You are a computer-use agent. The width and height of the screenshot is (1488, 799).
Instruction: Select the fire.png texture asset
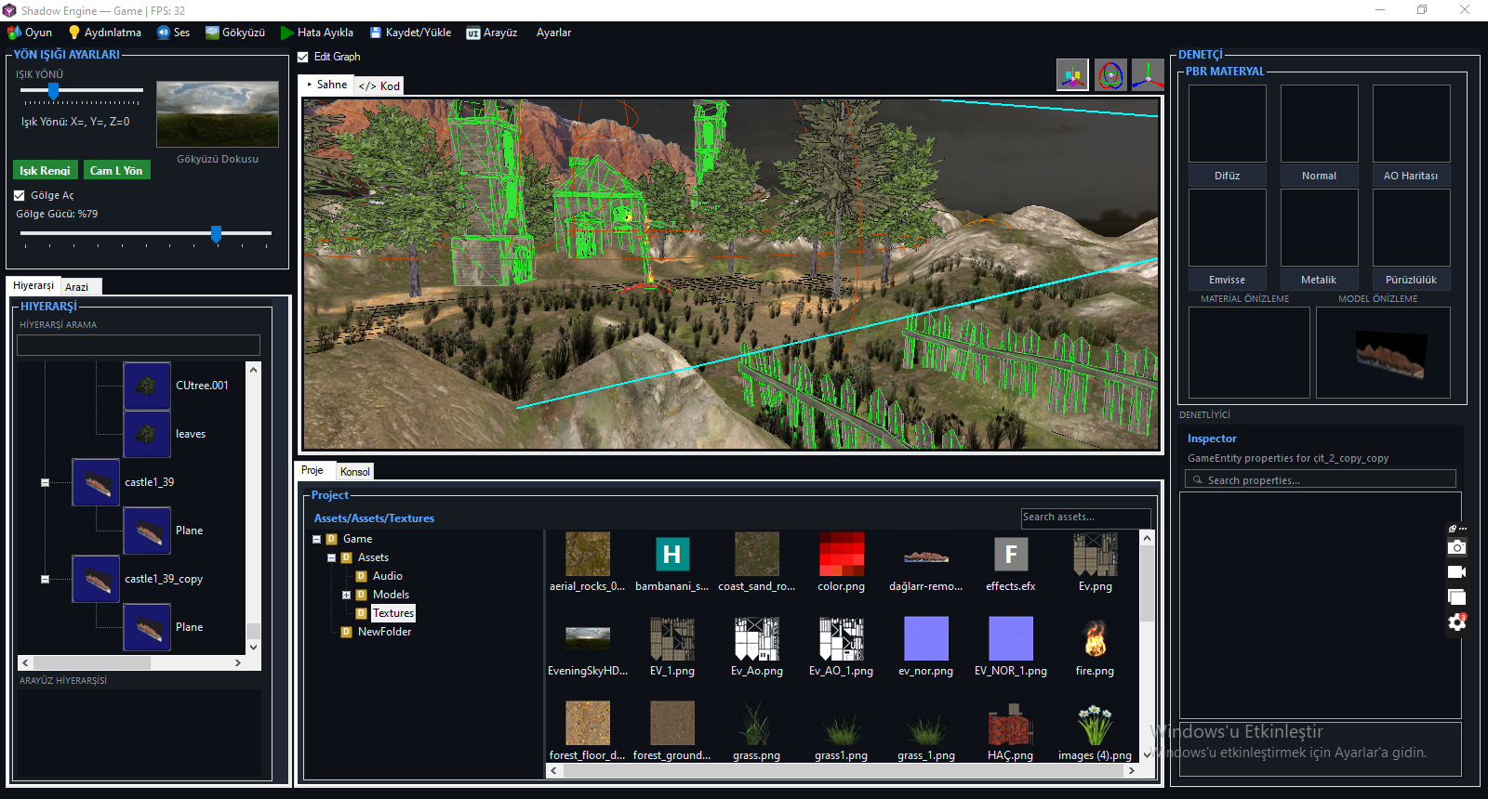(x=1095, y=646)
